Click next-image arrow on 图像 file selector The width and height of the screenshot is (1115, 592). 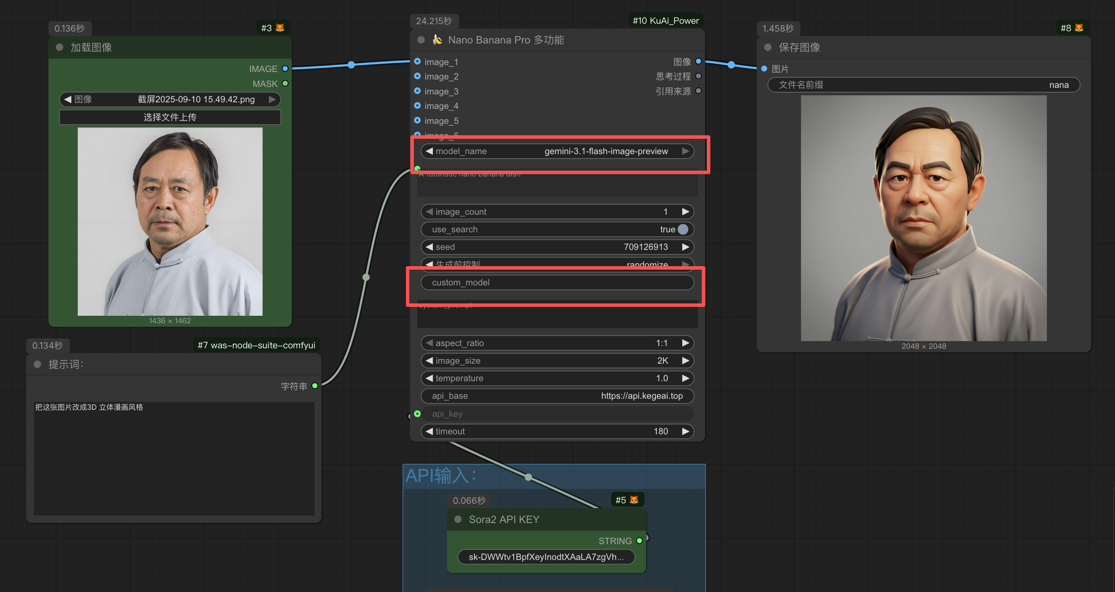272,99
